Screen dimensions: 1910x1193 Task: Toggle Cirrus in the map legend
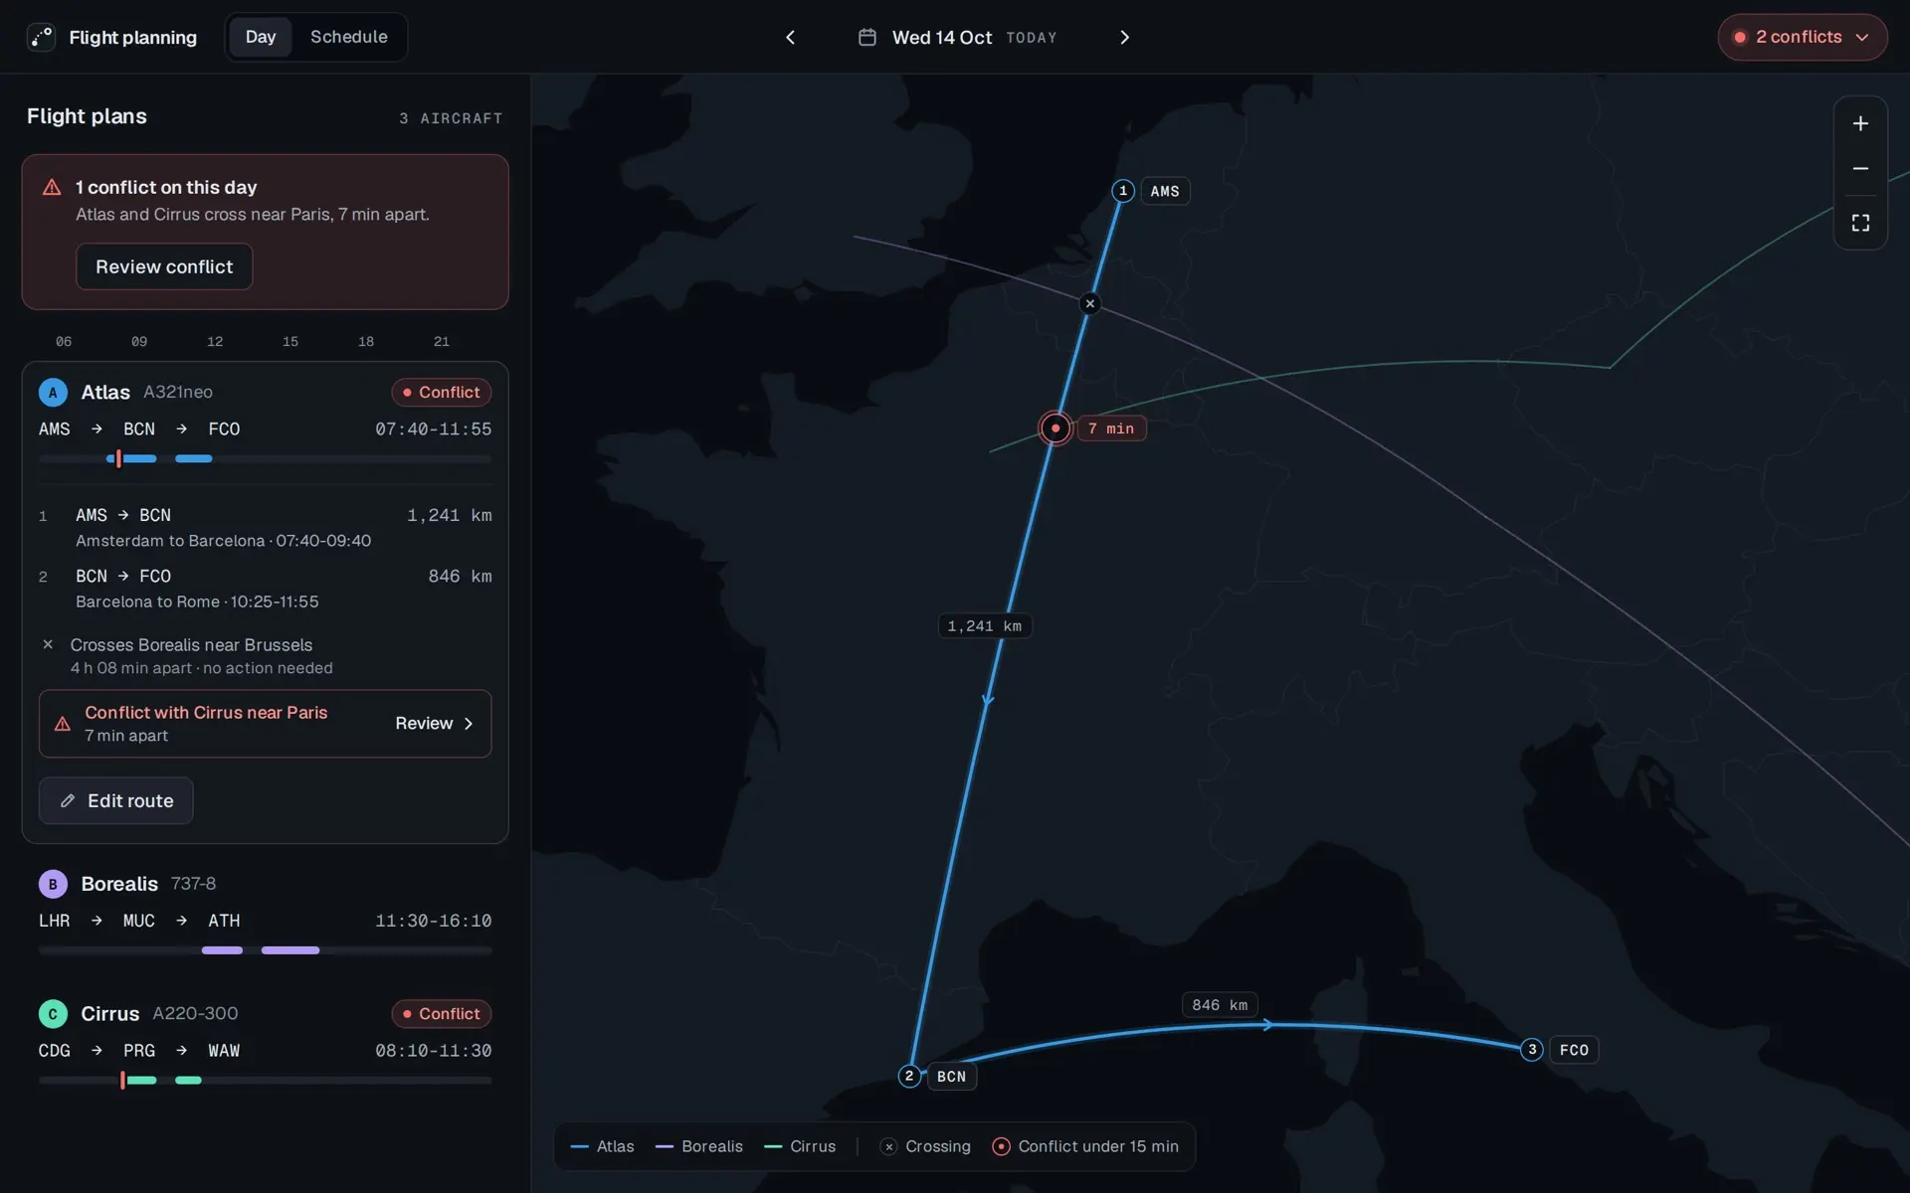tap(800, 1146)
